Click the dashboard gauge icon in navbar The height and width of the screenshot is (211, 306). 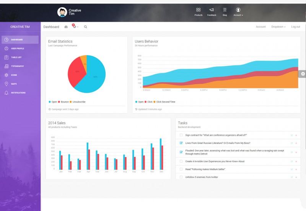(x=66, y=27)
